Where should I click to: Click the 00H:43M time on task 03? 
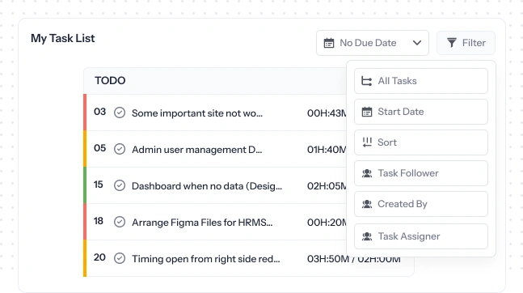[327, 113]
